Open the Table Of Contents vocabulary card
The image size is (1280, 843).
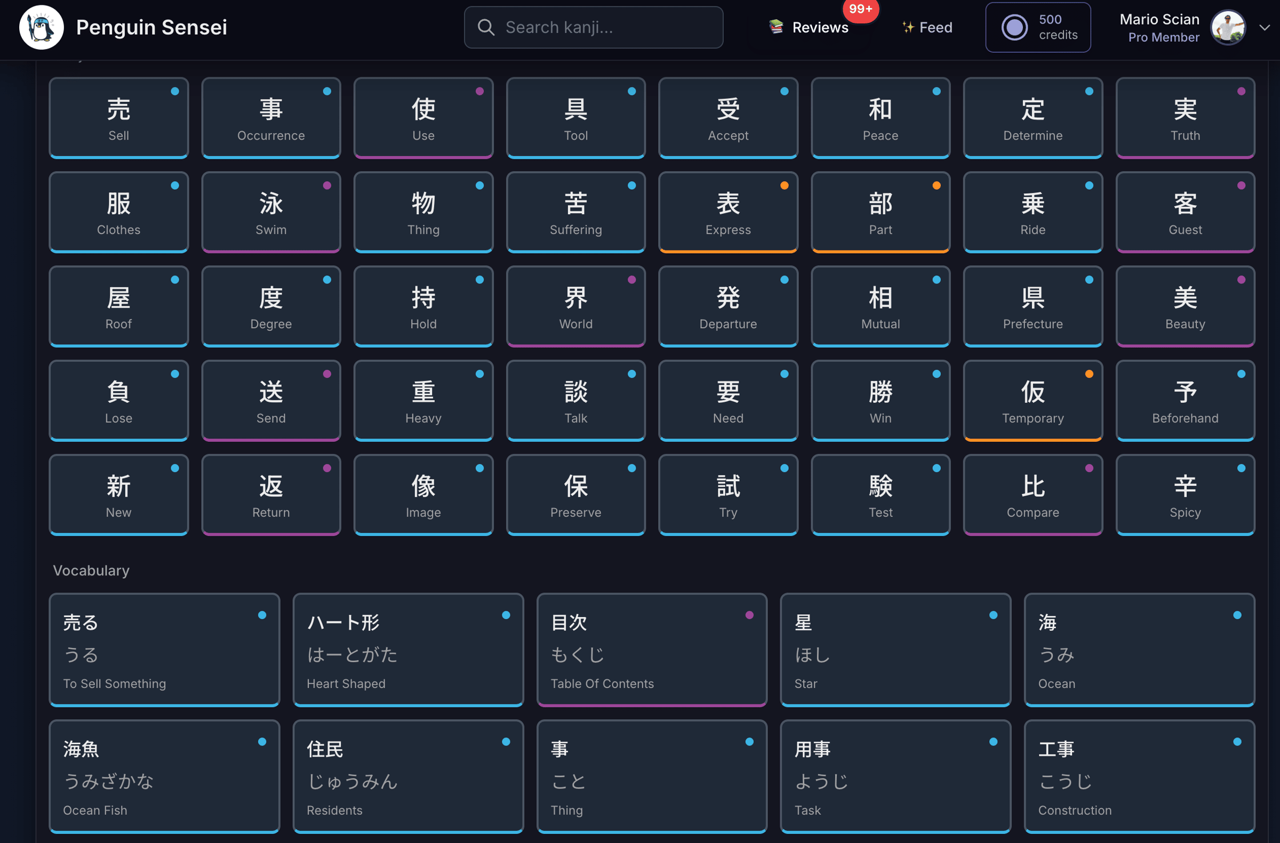(652, 650)
